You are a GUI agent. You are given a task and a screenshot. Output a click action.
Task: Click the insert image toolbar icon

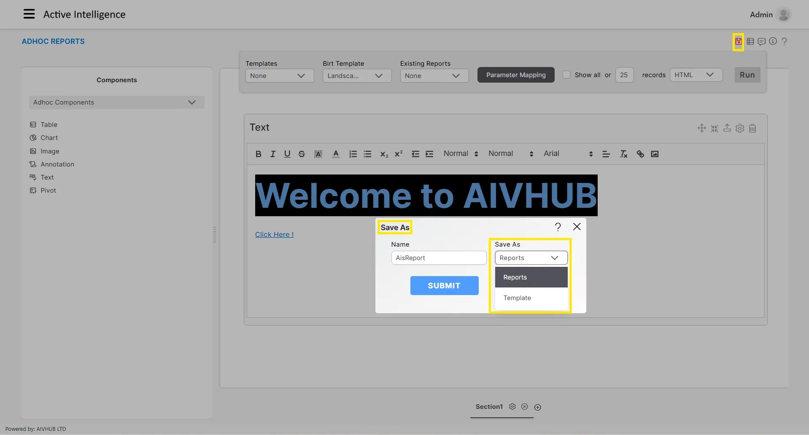point(655,154)
